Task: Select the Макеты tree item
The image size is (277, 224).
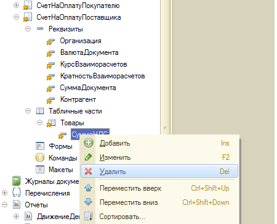Action: 61,170
